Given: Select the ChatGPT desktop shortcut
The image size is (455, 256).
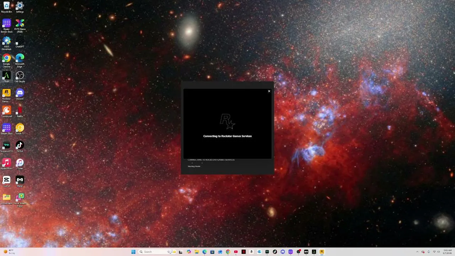Looking at the screenshot, I should [x=20, y=42].
